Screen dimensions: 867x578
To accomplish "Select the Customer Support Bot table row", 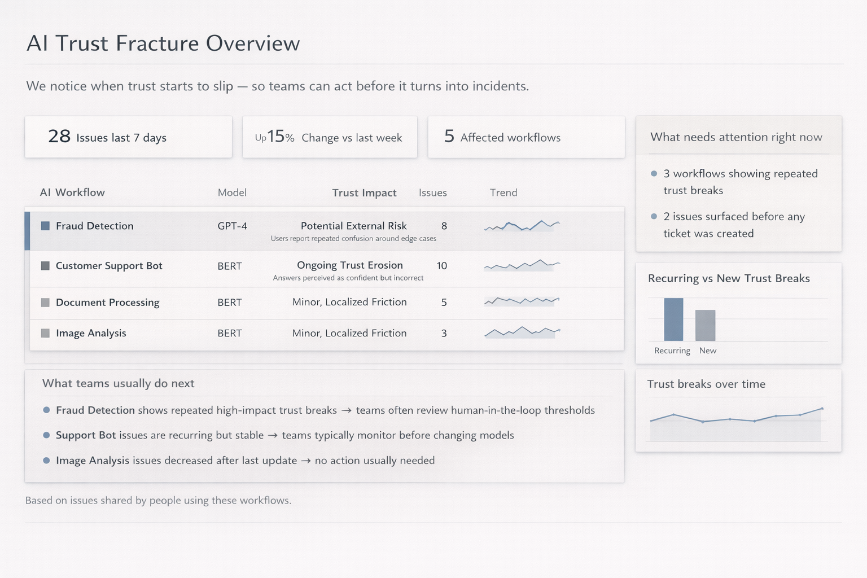I will pyautogui.click(x=325, y=269).
